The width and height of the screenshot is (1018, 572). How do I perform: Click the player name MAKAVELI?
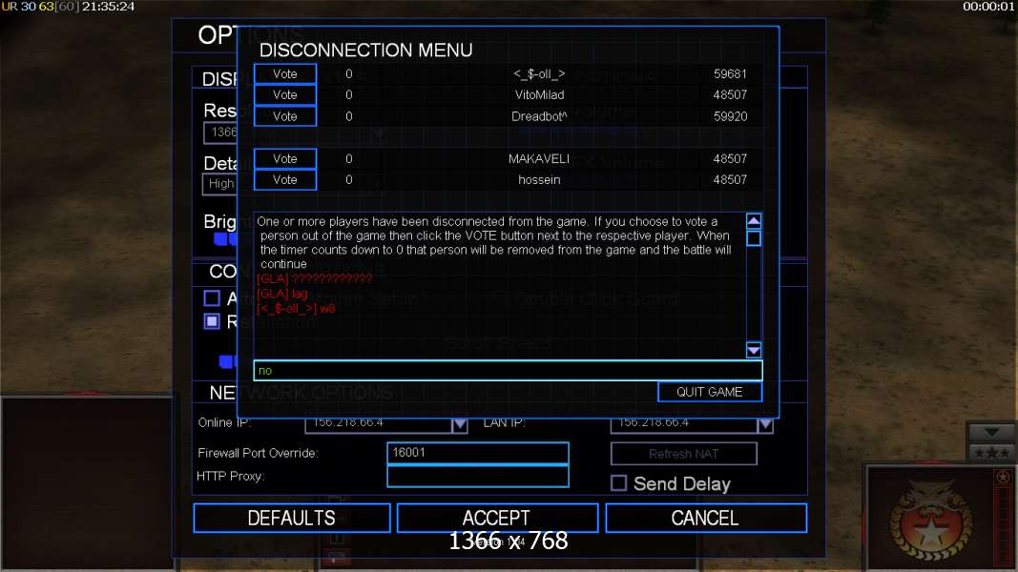pos(539,159)
